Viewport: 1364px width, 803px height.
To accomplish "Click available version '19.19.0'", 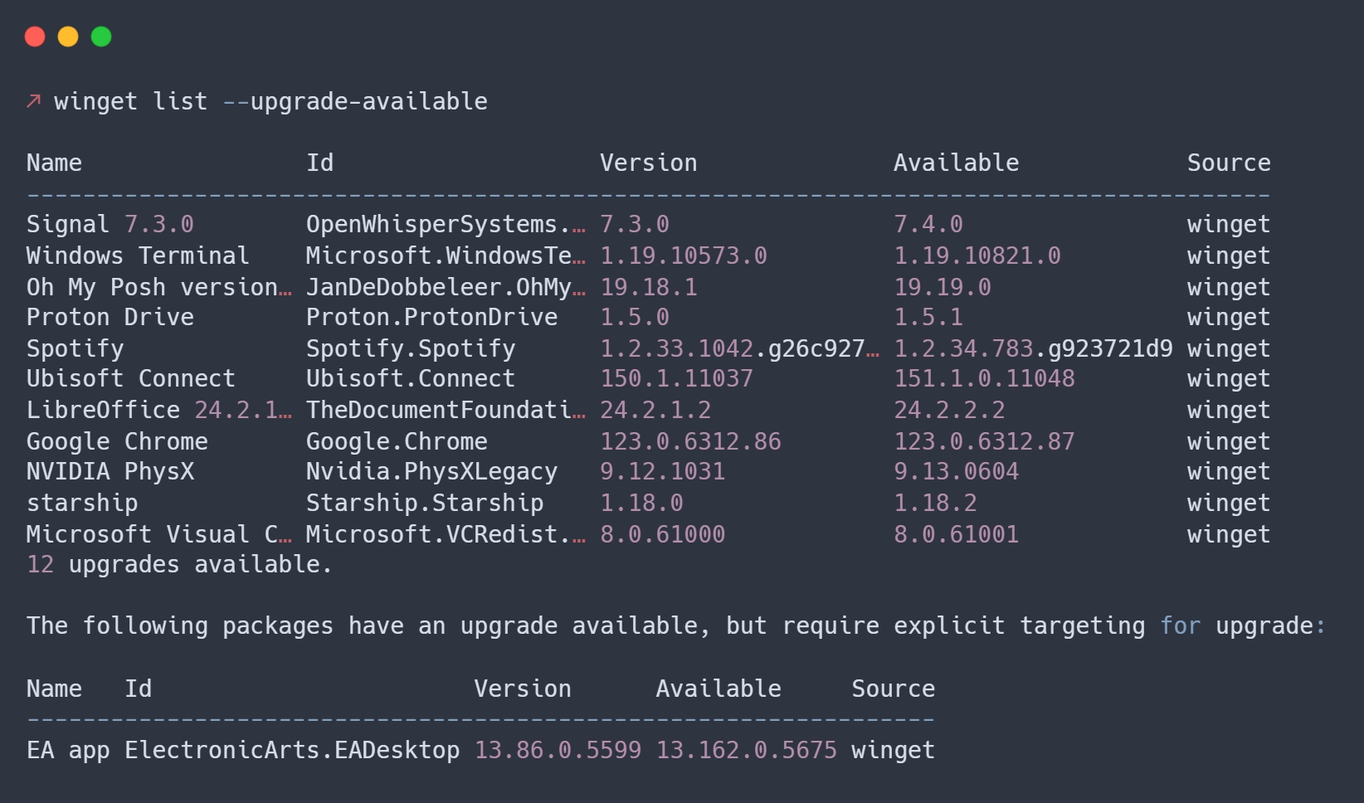I will tap(943, 287).
